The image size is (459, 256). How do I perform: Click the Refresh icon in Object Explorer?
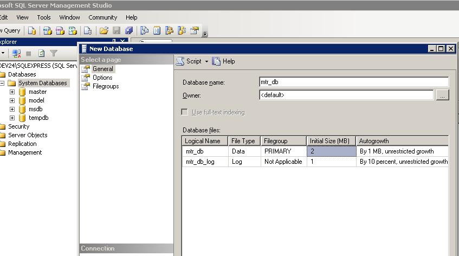pyautogui.click(x=41, y=53)
